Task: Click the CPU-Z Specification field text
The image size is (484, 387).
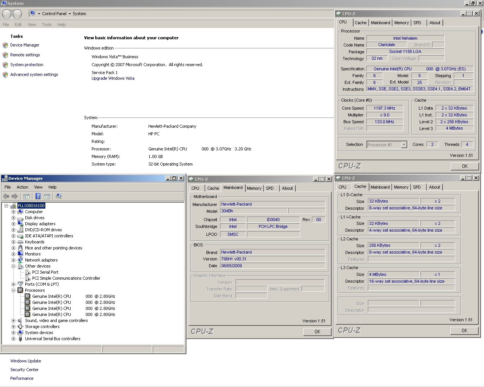Action: click(x=420, y=69)
